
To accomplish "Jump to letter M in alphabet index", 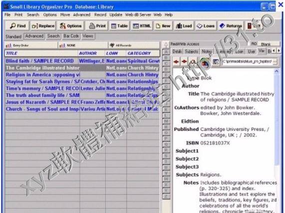I will (x=166, y=121).
